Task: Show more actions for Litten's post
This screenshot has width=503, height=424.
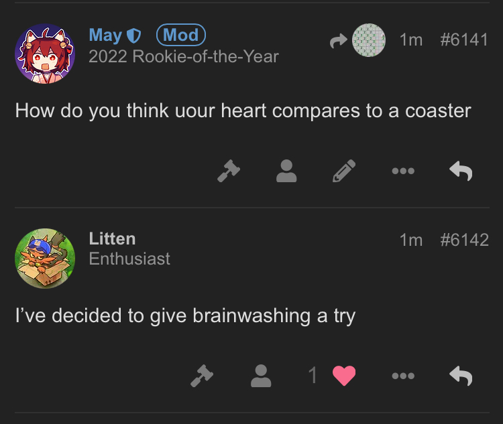Action: [x=403, y=376]
